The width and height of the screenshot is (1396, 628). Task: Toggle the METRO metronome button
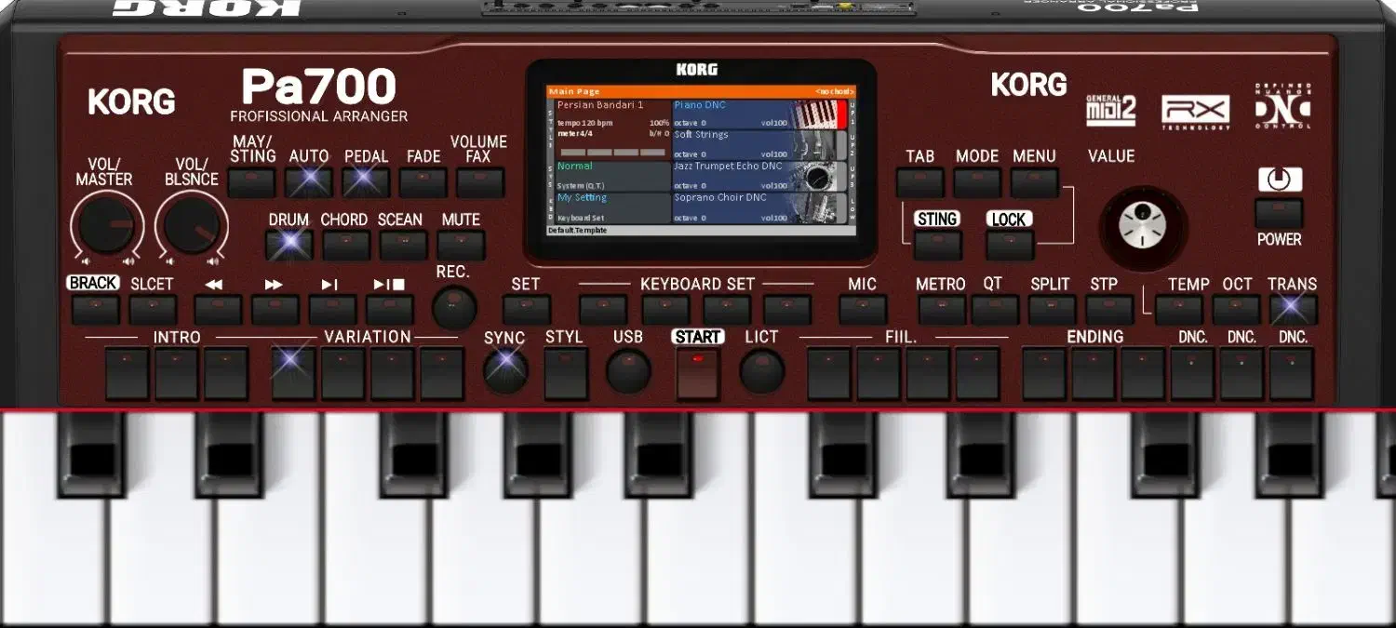tap(941, 310)
